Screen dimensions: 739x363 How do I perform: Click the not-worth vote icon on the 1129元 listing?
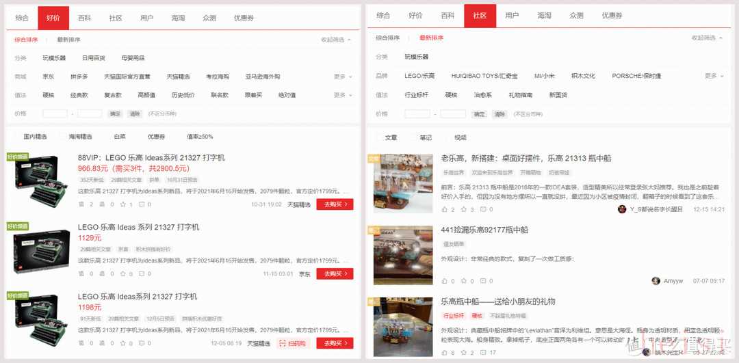[102, 273]
